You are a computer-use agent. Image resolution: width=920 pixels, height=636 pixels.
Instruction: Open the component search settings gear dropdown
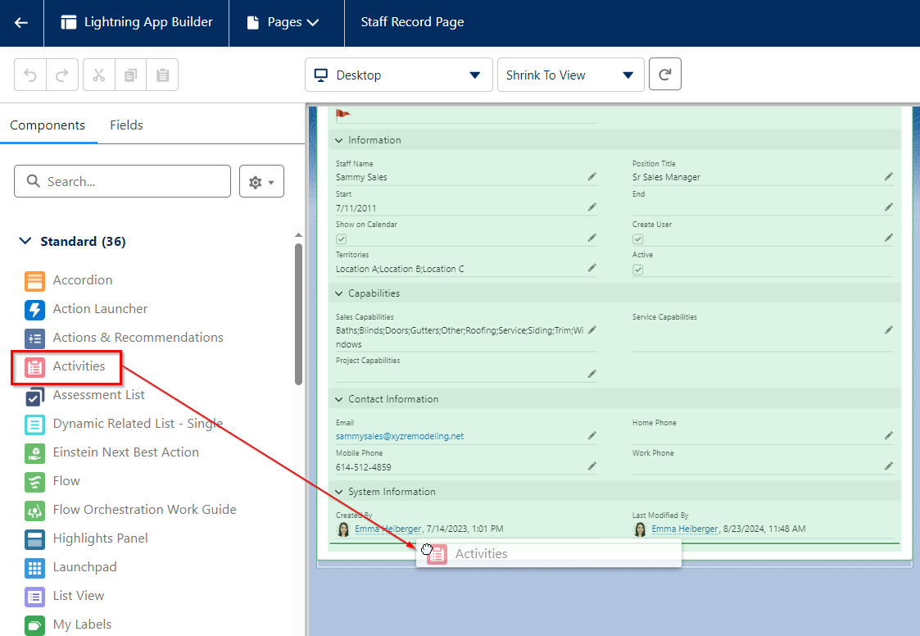pyautogui.click(x=261, y=181)
